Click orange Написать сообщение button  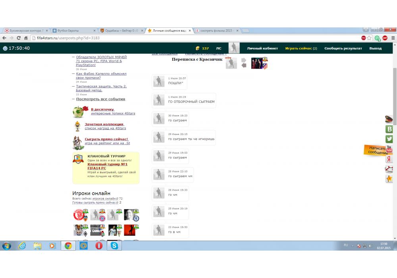pos(376,150)
